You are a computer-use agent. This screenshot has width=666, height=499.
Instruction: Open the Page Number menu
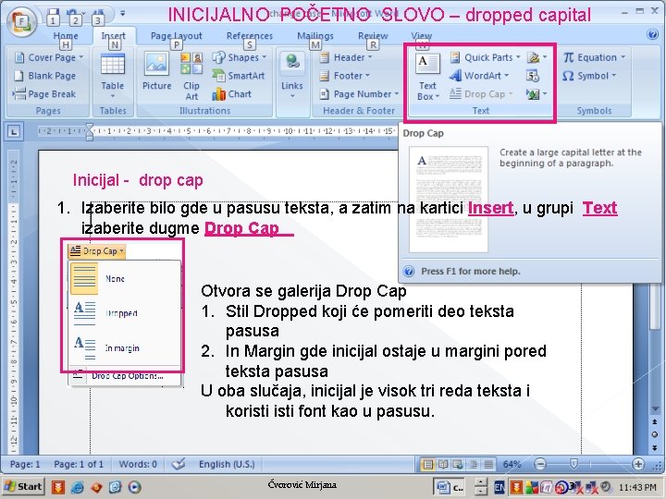359,93
